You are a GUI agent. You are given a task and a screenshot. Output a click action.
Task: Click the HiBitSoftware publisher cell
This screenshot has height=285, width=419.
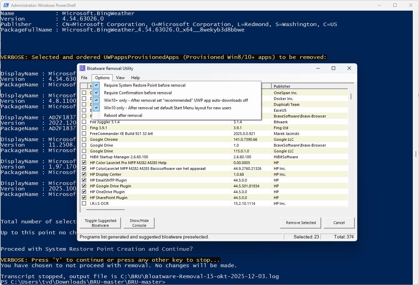pyautogui.click(x=286, y=157)
